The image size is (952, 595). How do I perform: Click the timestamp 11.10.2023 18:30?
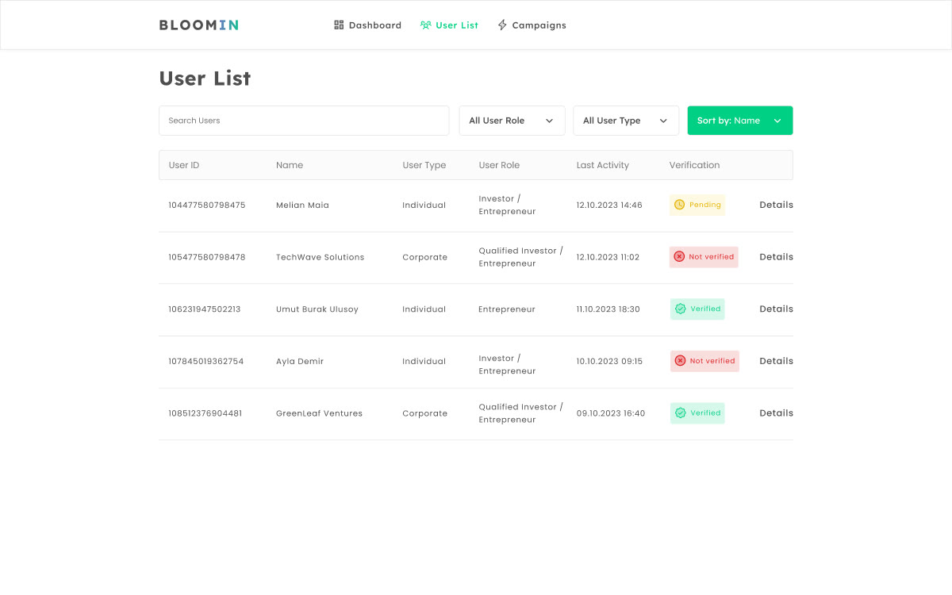coord(608,309)
